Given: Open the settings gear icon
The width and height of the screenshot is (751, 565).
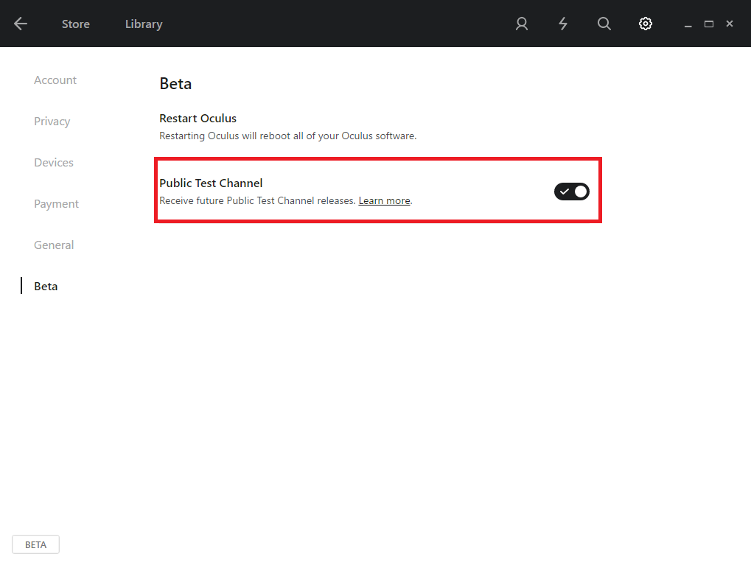Looking at the screenshot, I should click(x=646, y=24).
